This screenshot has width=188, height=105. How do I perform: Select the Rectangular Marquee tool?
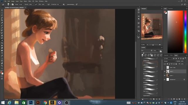pyautogui.click(x=2, y=13)
